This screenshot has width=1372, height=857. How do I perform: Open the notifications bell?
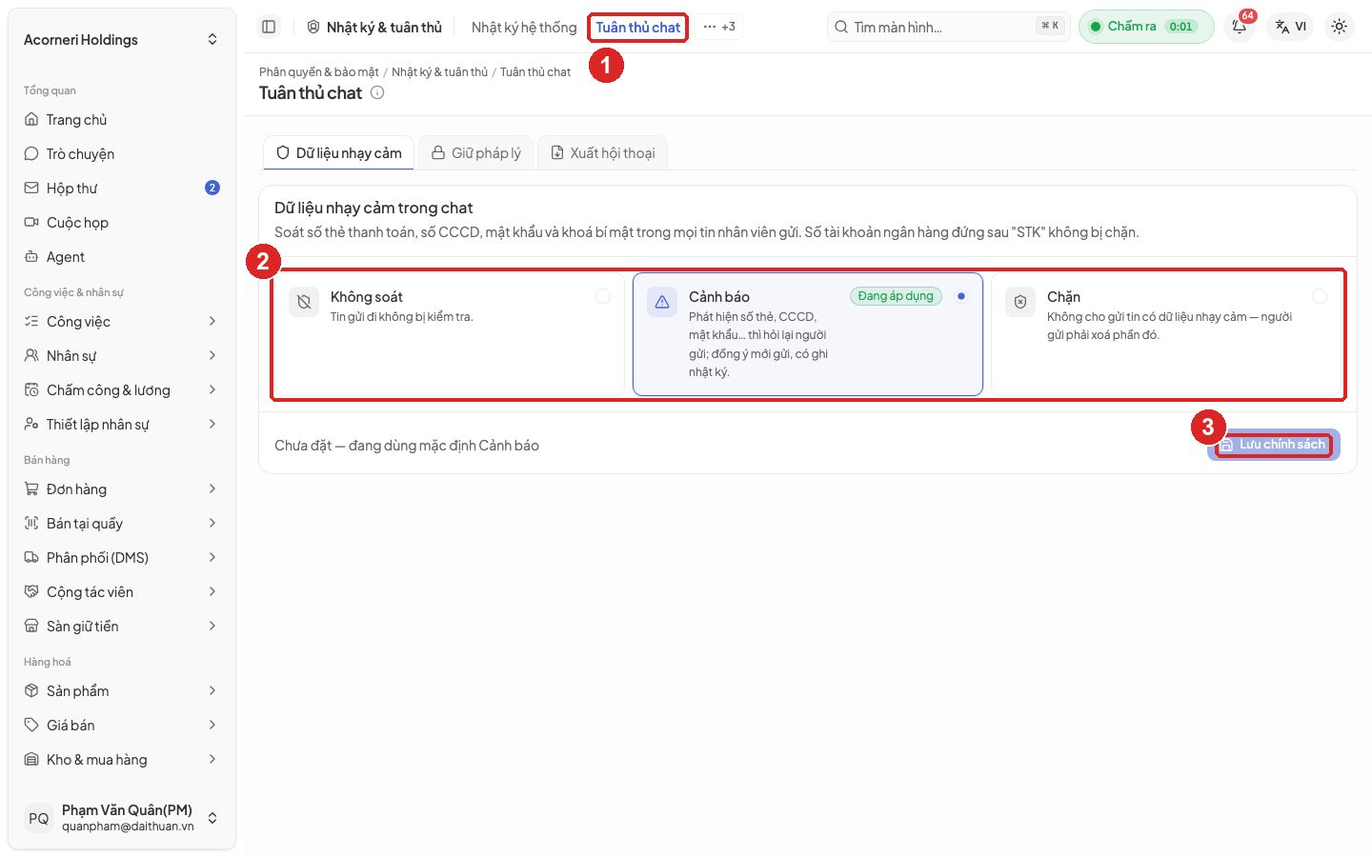(1240, 27)
